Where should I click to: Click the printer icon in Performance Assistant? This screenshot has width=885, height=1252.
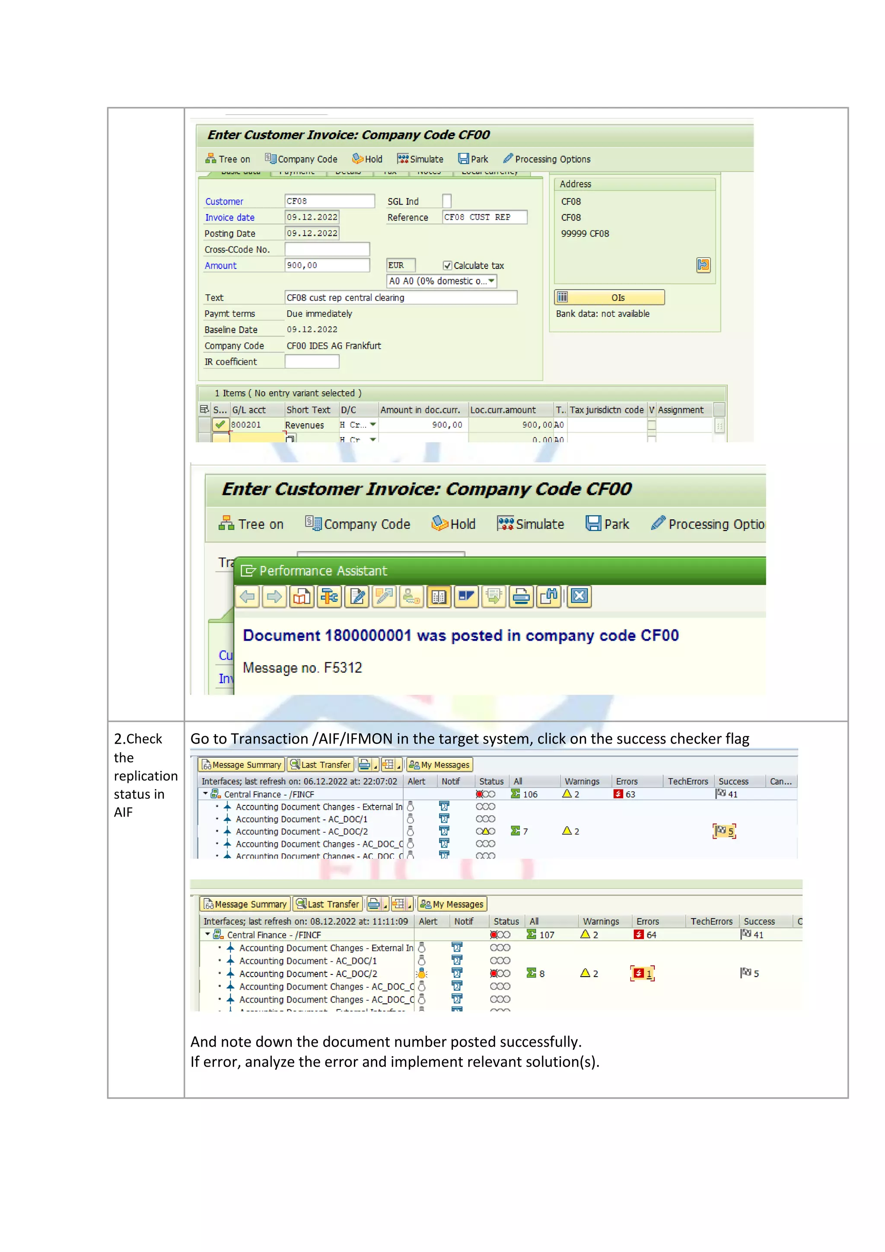click(521, 597)
